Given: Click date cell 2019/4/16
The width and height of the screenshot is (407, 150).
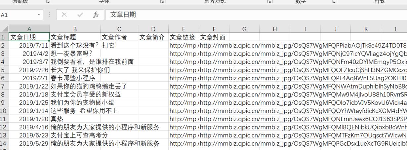Looking at the screenshot, I should click(x=29, y=127).
